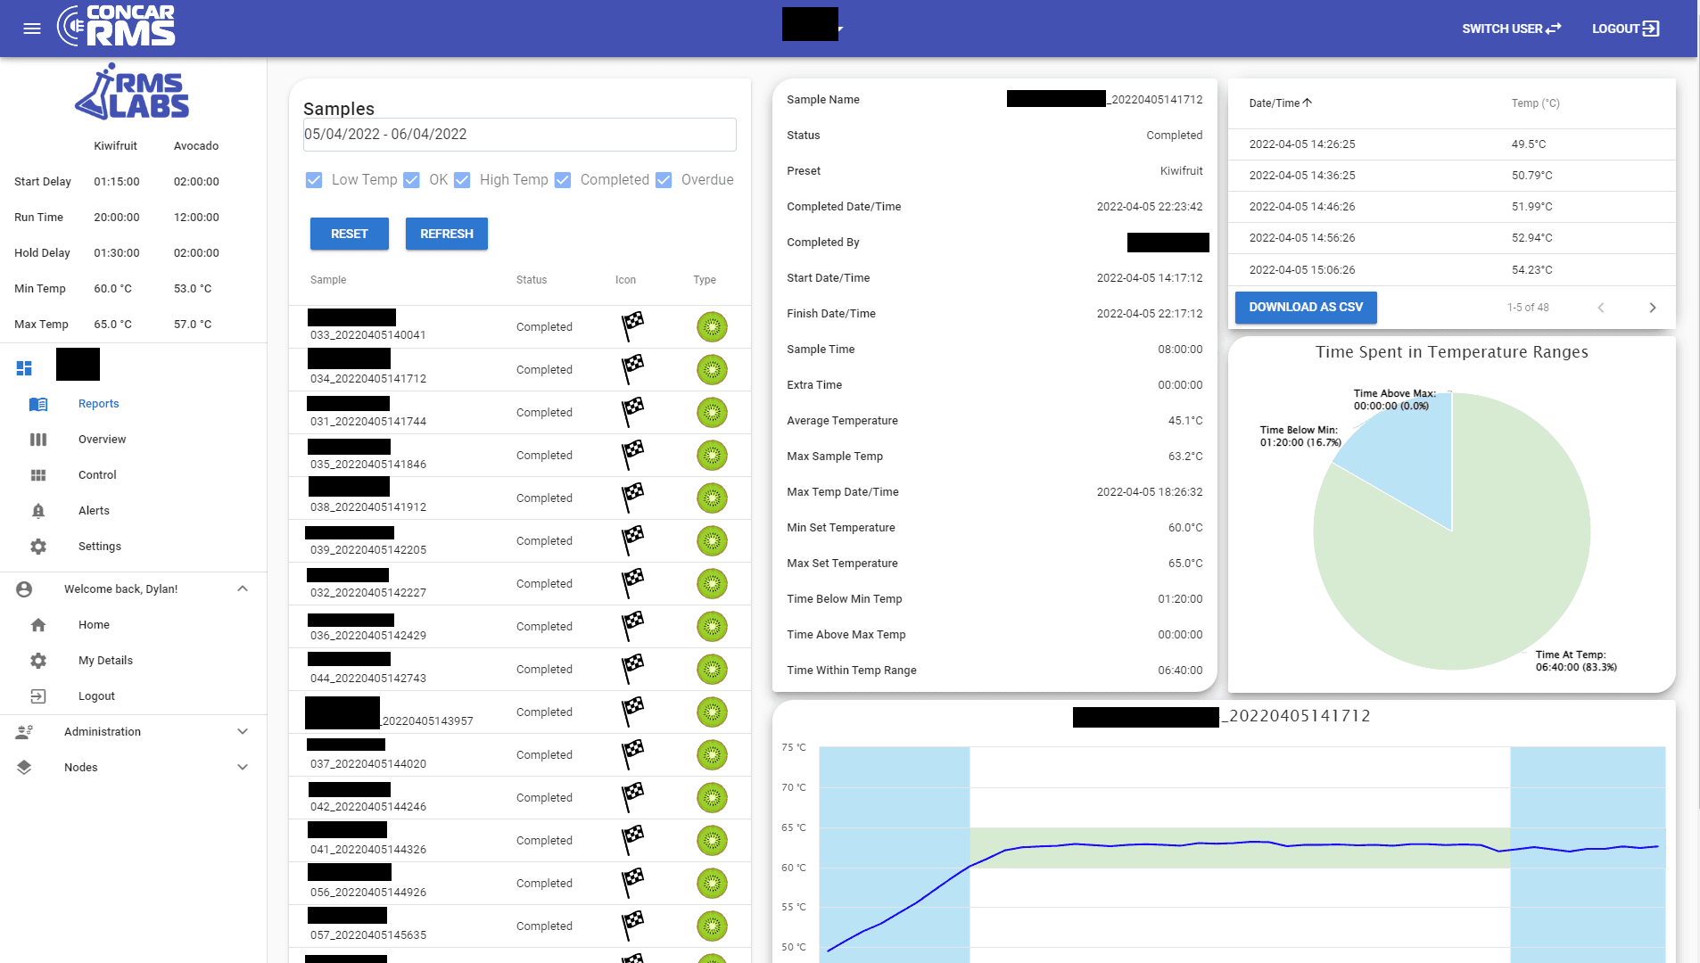Click the Temp (°C) column header
This screenshot has height=963, width=1700.
pyautogui.click(x=1535, y=103)
